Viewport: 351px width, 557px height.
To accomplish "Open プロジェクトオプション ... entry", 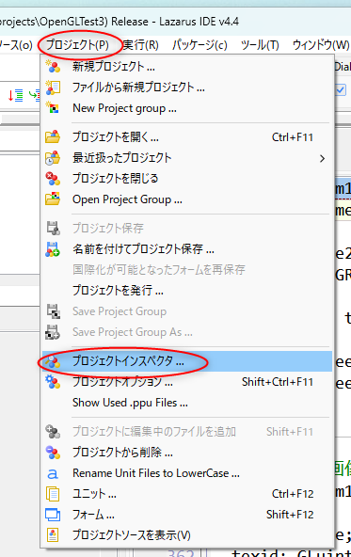I will click(187, 382).
